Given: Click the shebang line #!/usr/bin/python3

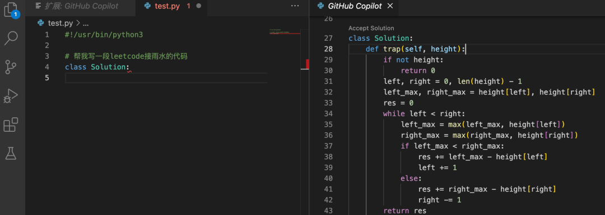Looking at the screenshot, I should coord(104,35).
